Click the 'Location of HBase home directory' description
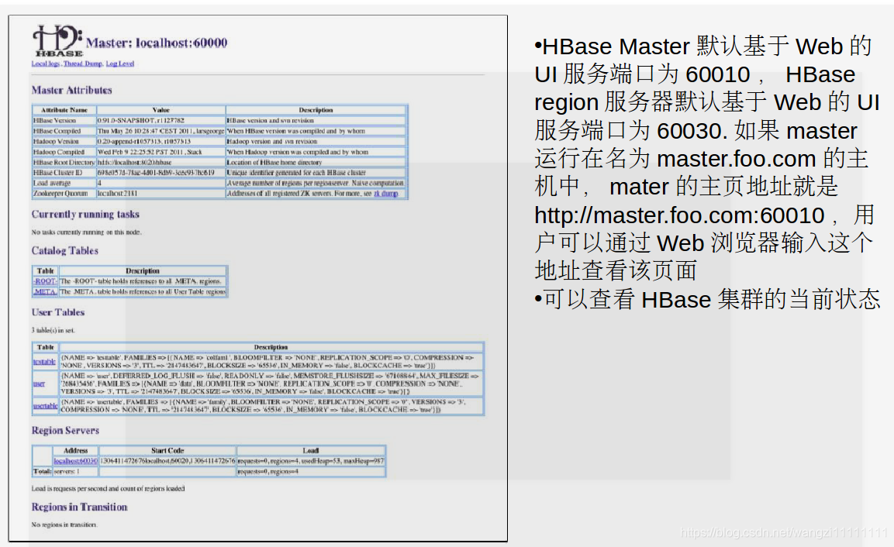The width and height of the screenshot is (894, 547). [316, 163]
